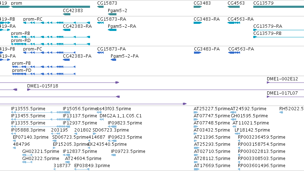Click the IP12937.5prime EST label
The height and width of the screenshot is (171, 304).
pyautogui.click(x=80, y=123)
